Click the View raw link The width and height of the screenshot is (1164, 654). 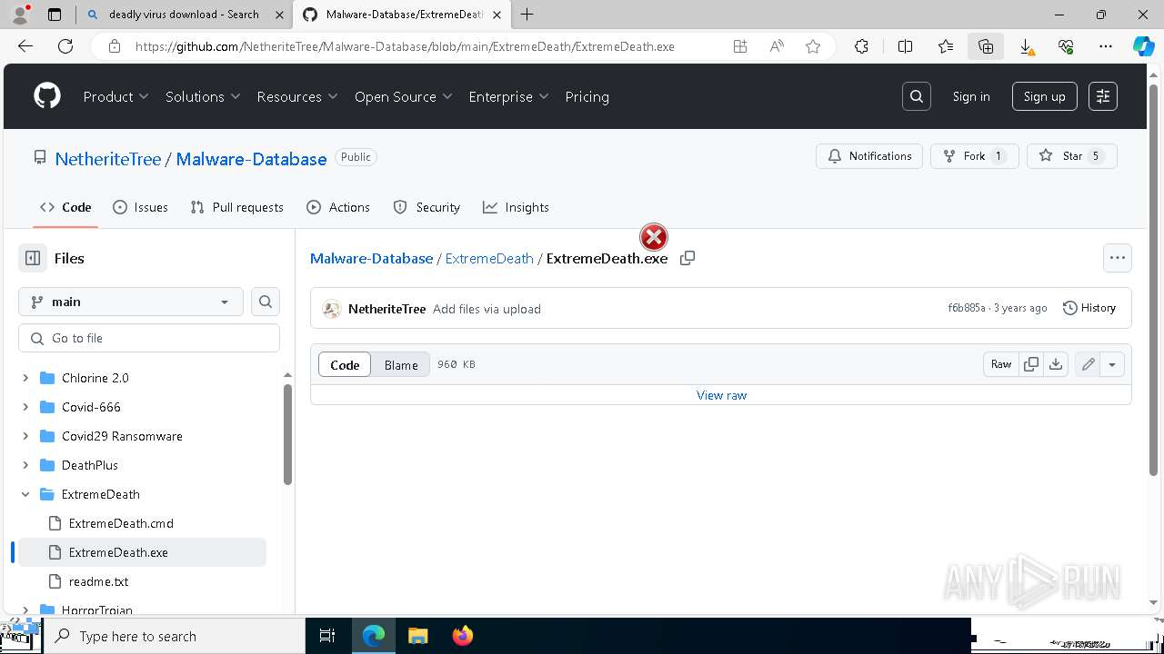[721, 395]
